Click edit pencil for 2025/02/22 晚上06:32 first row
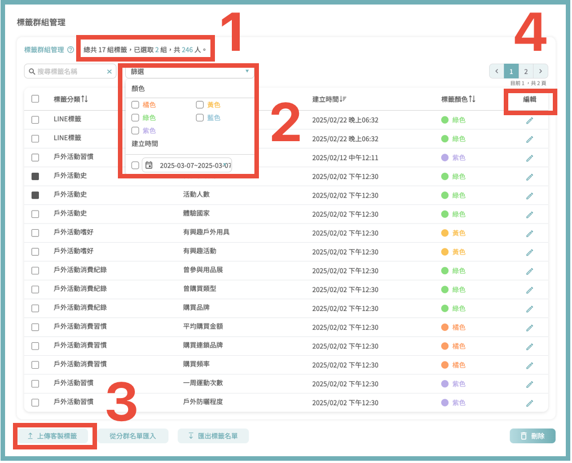 [529, 120]
